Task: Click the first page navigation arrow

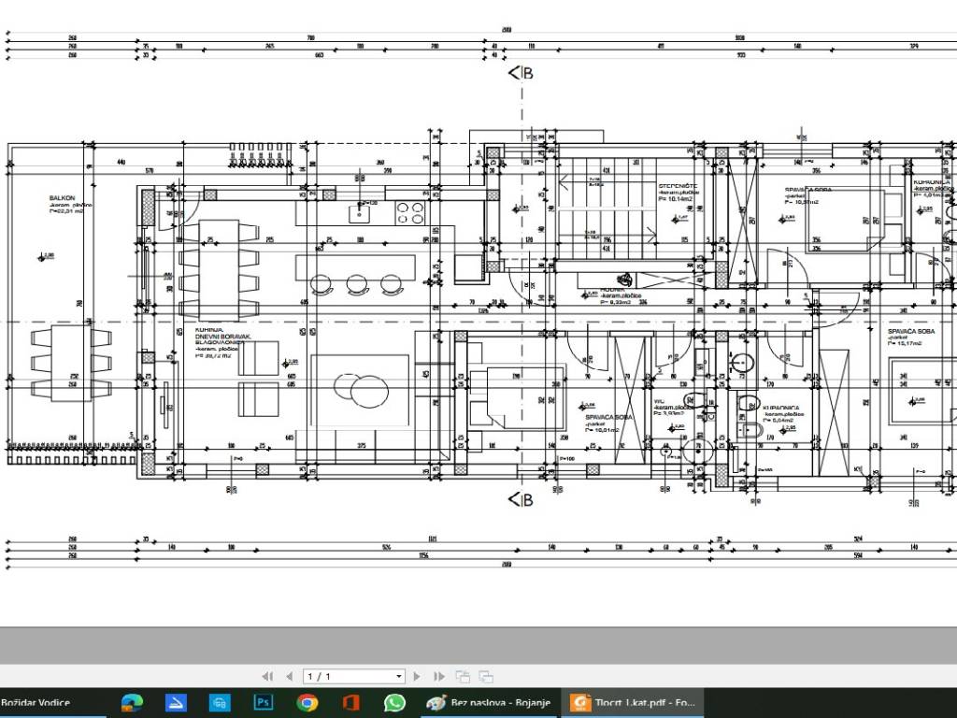Action: 267,676
